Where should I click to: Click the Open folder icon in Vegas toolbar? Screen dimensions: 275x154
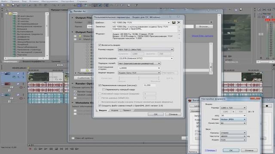tap(8, 5)
